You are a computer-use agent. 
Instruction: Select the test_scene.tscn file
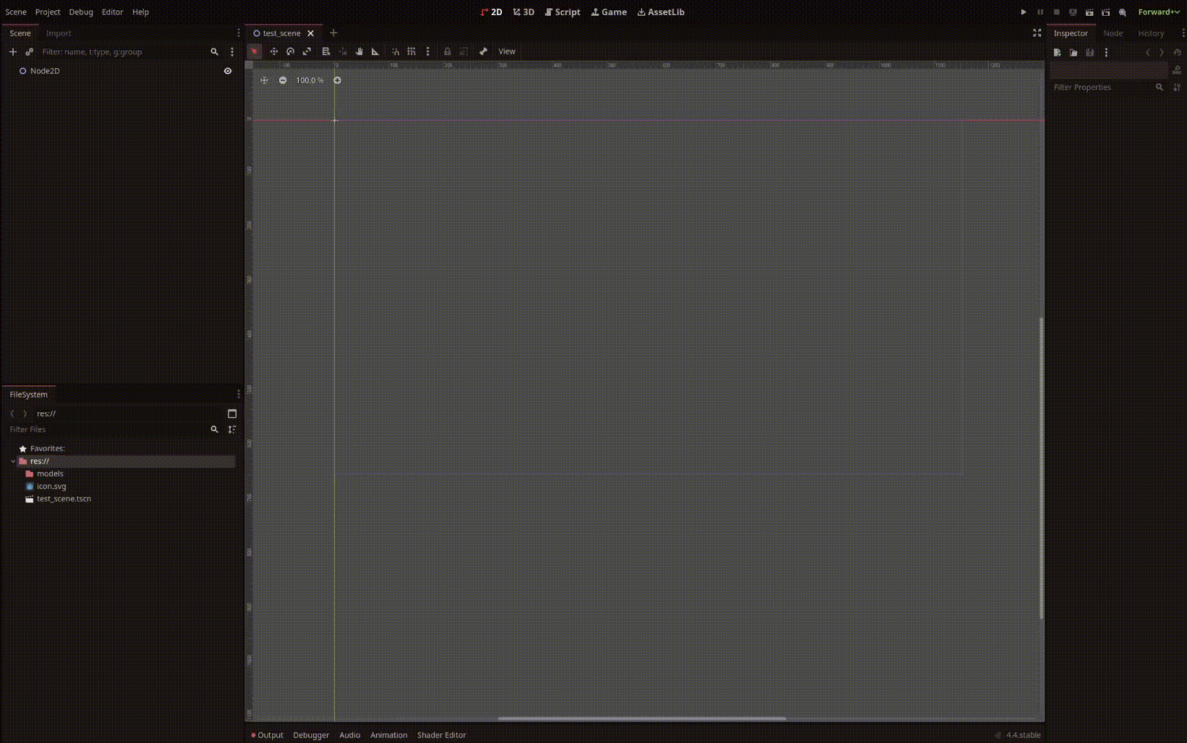(x=63, y=498)
